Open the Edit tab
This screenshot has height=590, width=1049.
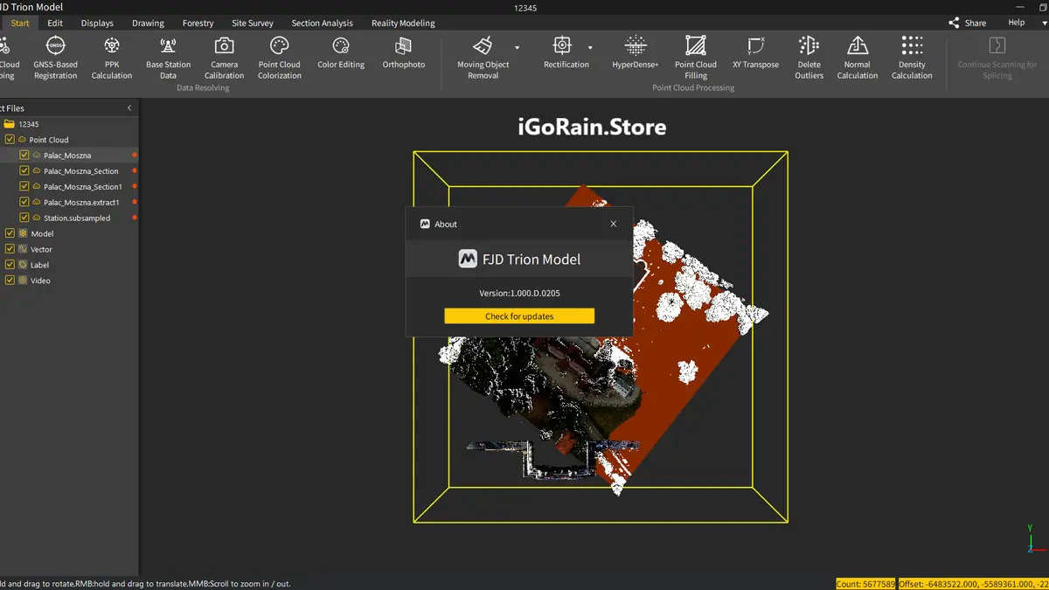point(55,24)
